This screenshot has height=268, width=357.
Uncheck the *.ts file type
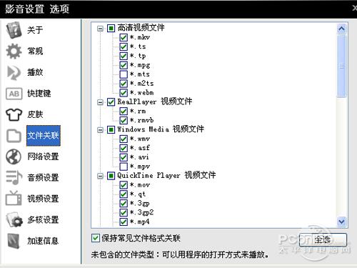coord(124,46)
